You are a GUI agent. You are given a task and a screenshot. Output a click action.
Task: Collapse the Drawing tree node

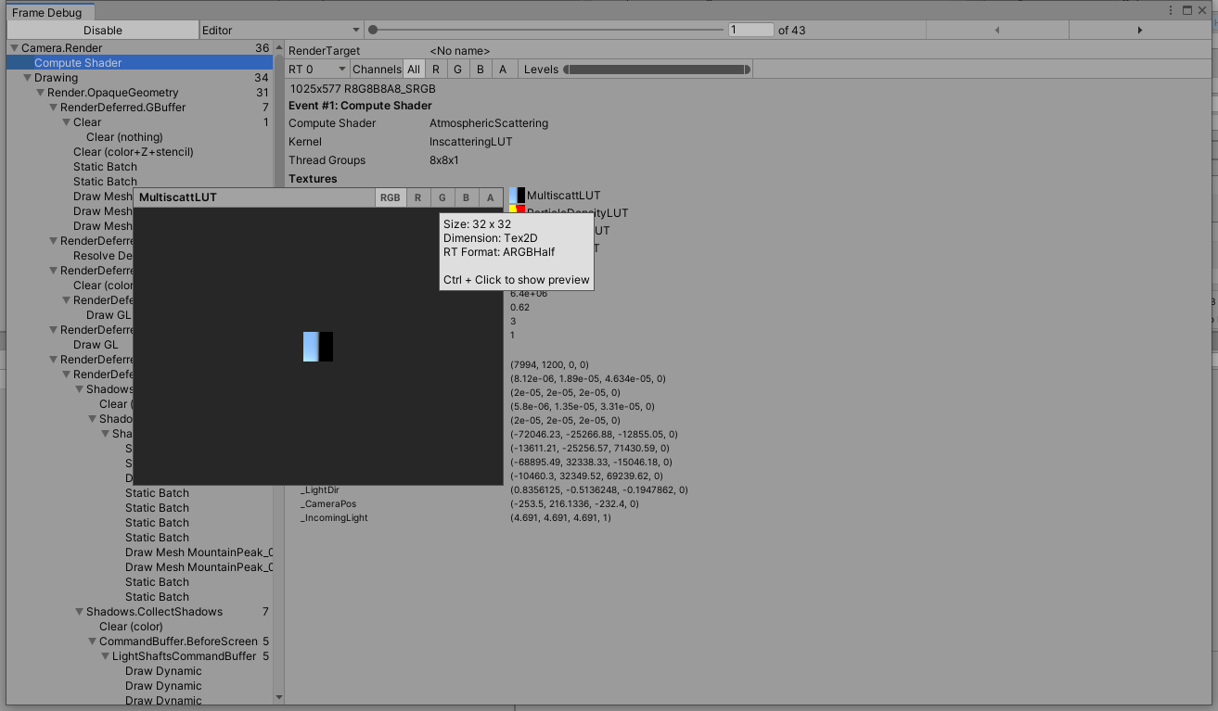pos(27,78)
